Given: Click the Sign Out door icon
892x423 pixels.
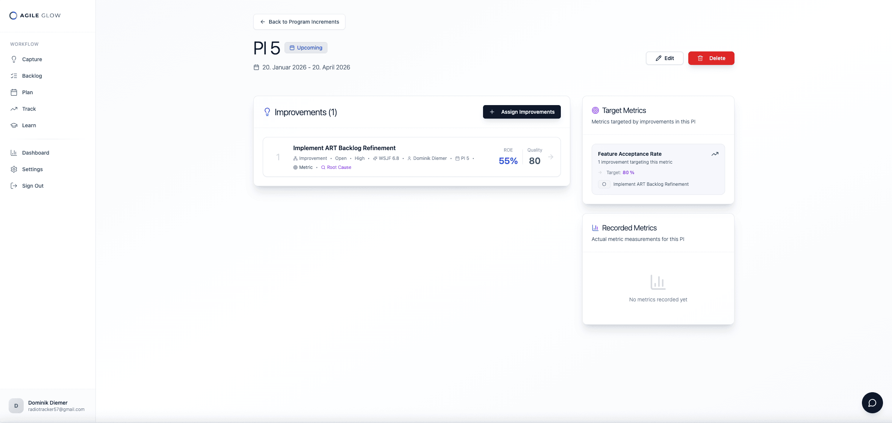Looking at the screenshot, I should (x=14, y=186).
